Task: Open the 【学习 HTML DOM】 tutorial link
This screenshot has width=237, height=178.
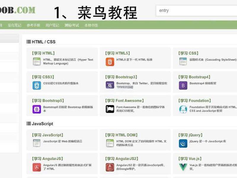Action: [x=121, y=135]
